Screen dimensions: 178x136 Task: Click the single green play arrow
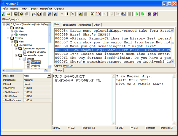pyautogui.click(x=137, y=14)
